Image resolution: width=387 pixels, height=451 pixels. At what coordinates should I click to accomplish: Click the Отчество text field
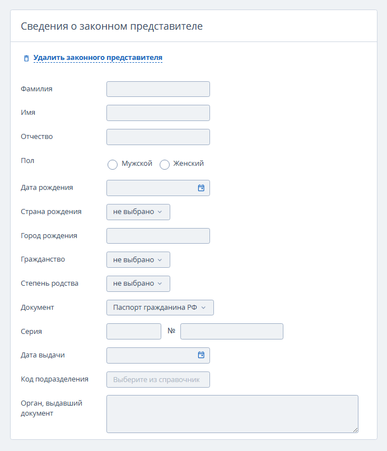(158, 137)
